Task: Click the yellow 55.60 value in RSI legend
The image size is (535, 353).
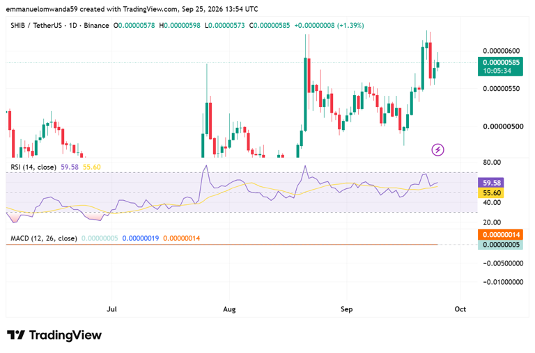Action: (x=92, y=167)
